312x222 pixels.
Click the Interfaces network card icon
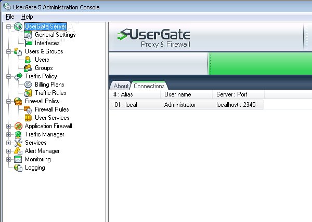[x=28, y=43]
